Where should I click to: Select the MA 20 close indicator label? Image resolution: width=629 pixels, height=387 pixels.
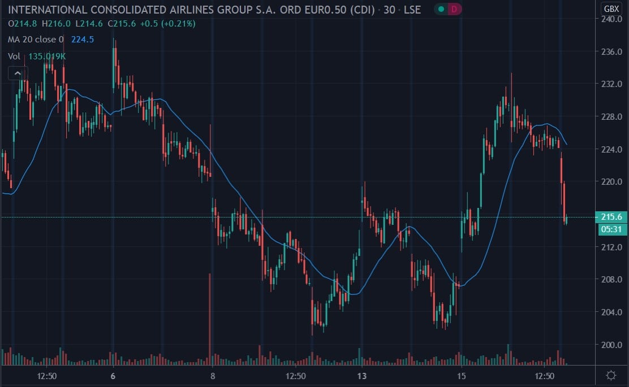[36, 40]
